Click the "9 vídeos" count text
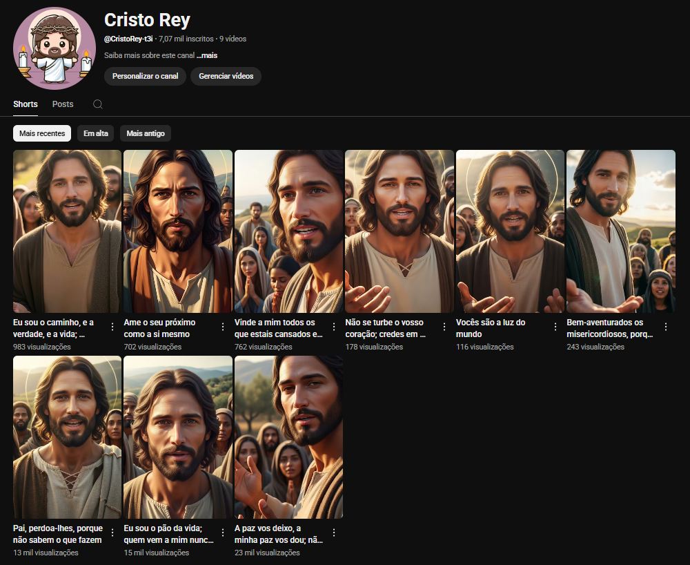690x565 pixels. tap(233, 39)
